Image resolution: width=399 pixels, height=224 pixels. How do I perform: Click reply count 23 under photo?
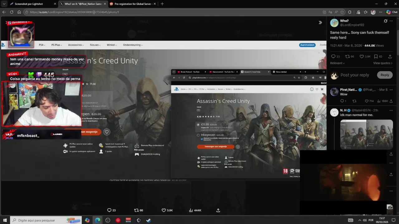click(x=111, y=210)
